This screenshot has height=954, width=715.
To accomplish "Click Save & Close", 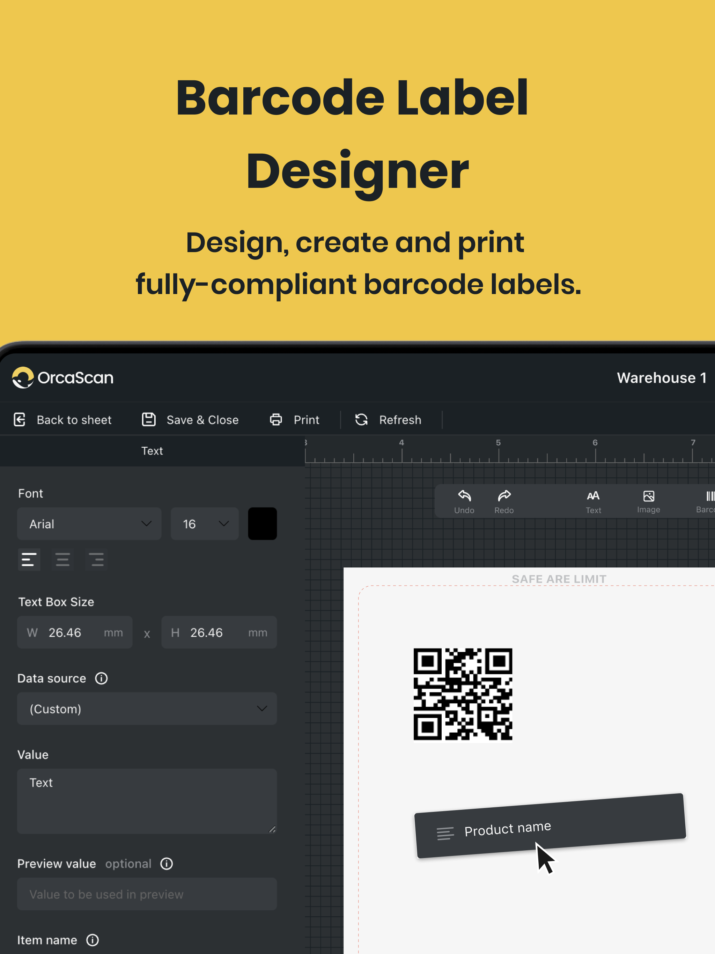I will [190, 420].
